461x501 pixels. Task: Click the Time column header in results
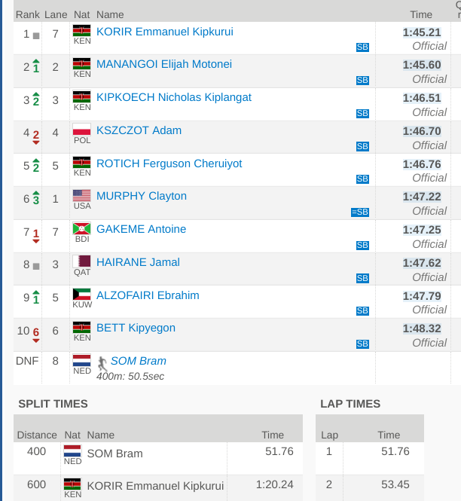421,15
